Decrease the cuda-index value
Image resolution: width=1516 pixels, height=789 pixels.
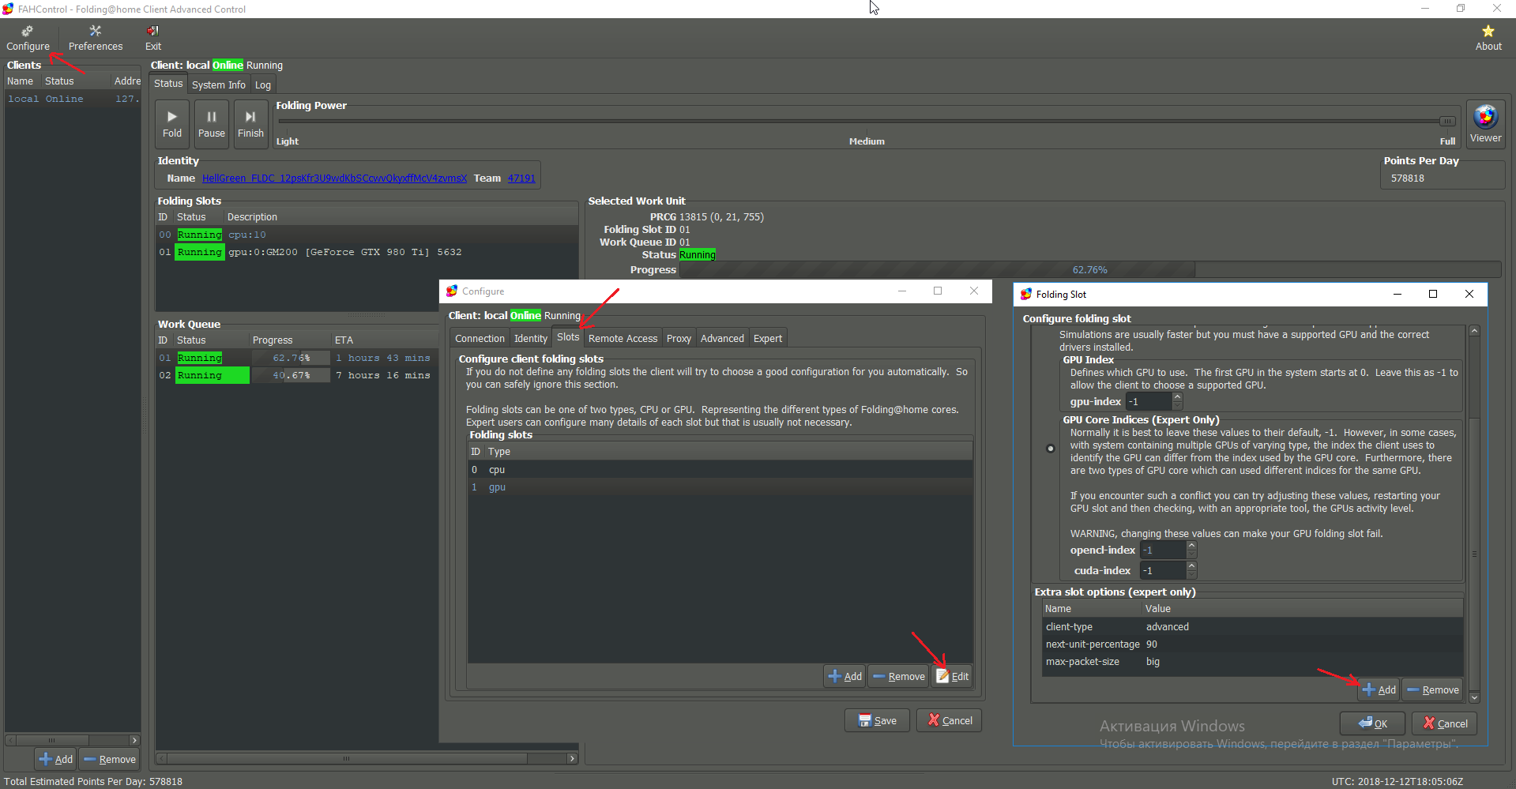click(x=1191, y=575)
